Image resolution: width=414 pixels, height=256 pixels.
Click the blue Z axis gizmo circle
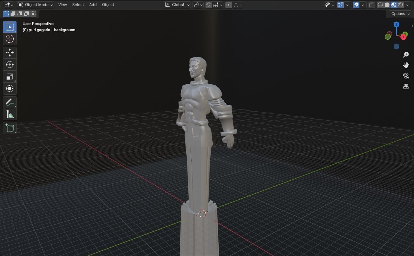396,25
